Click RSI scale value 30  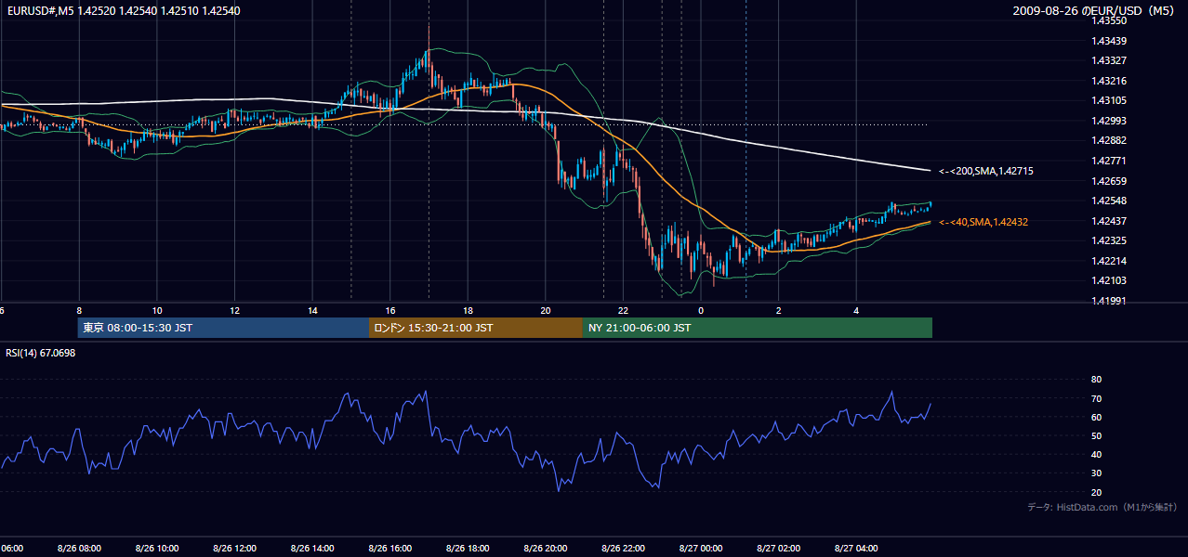click(1096, 473)
